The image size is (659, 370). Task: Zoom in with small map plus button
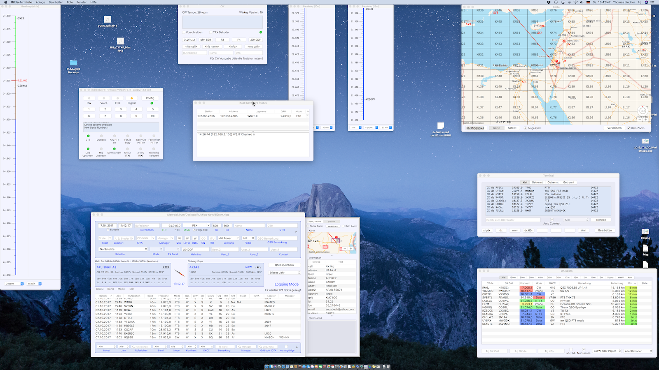click(351, 248)
